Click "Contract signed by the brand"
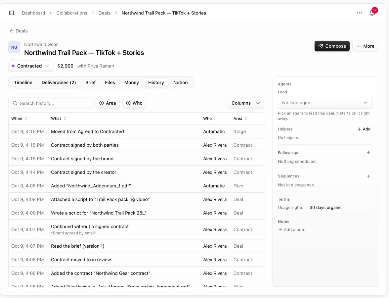Image resolution: width=389 pixels, height=298 pixels. click(82, 159)
